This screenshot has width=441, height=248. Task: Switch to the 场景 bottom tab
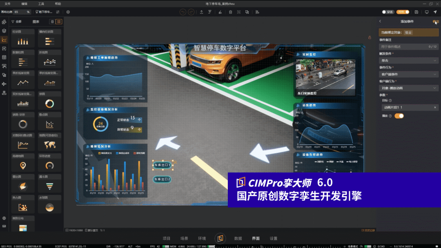click(184, 239)
